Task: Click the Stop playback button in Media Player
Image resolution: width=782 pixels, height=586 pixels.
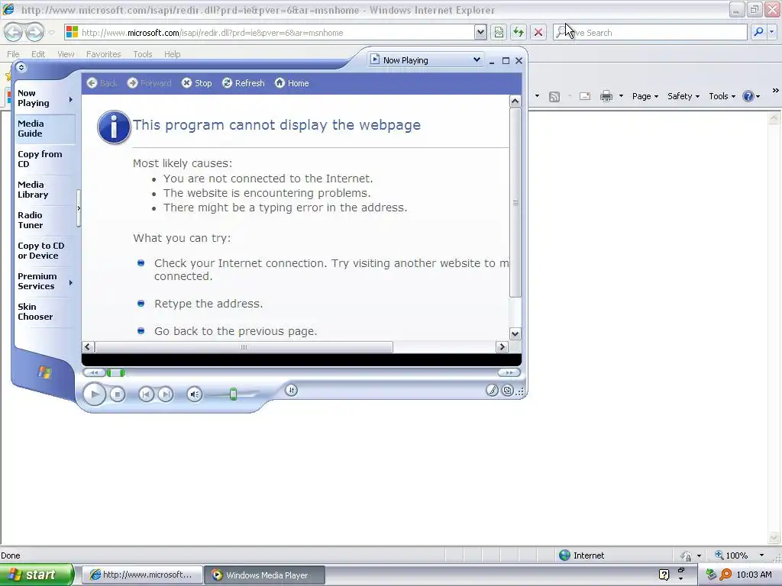Action: [x=117, y=394]
